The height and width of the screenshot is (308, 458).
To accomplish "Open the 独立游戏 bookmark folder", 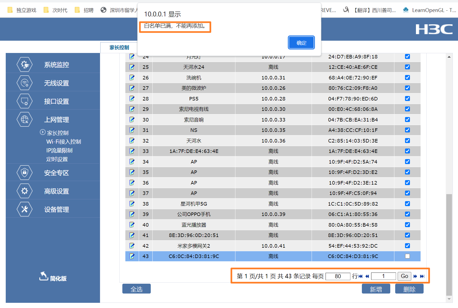I will 22,10.
